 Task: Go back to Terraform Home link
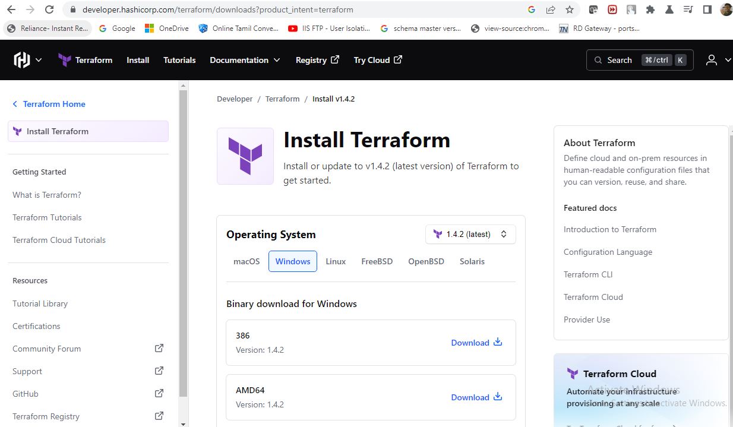(53, 104)
